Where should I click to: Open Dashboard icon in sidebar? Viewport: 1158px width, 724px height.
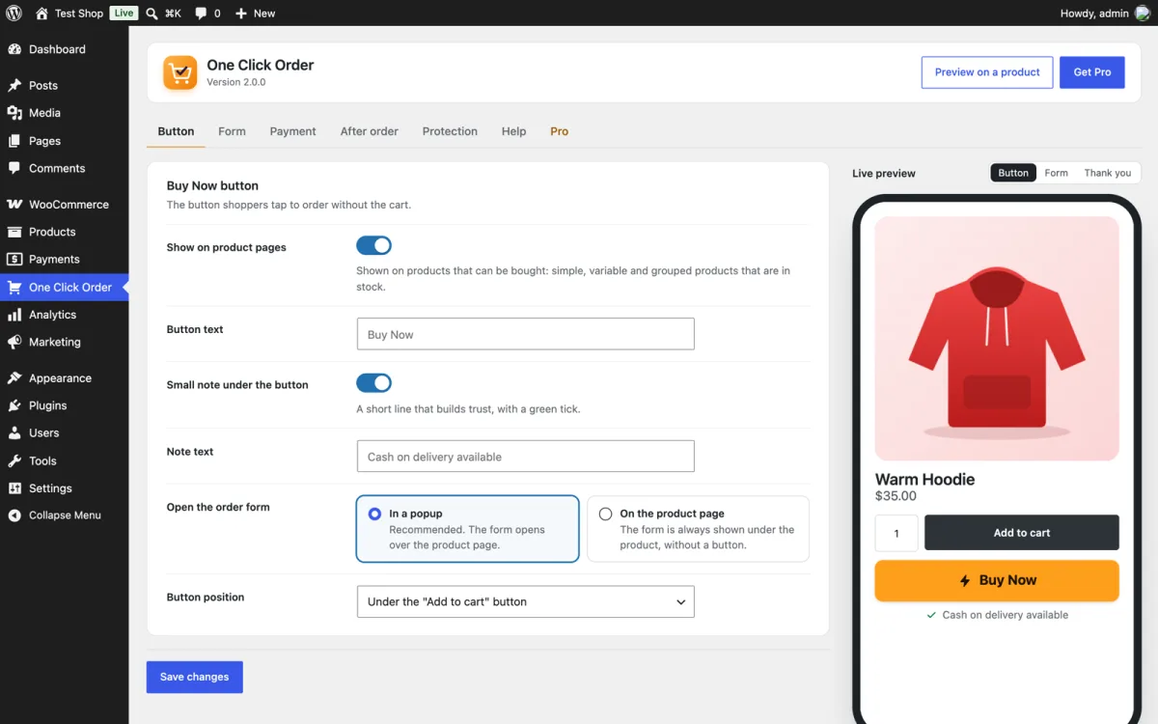[14, 49]
